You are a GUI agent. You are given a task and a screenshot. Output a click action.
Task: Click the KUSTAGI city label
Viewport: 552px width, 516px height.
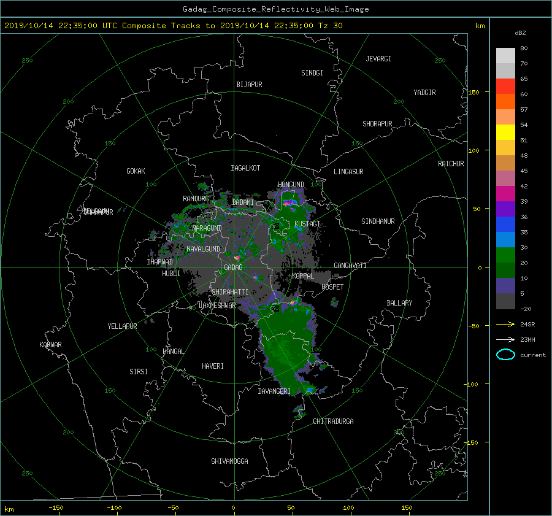point(307,224)
